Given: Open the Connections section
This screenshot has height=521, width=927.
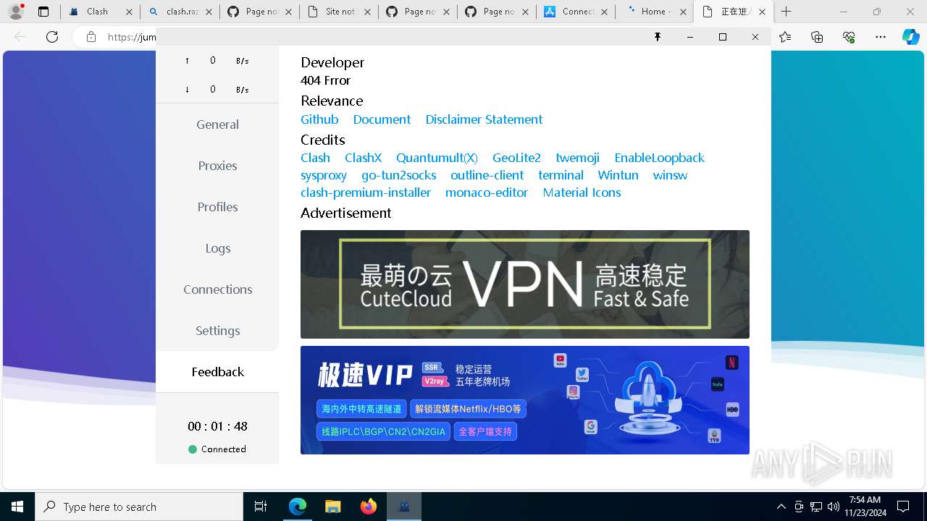Looking at the screenshot, I should click(217, 289).
